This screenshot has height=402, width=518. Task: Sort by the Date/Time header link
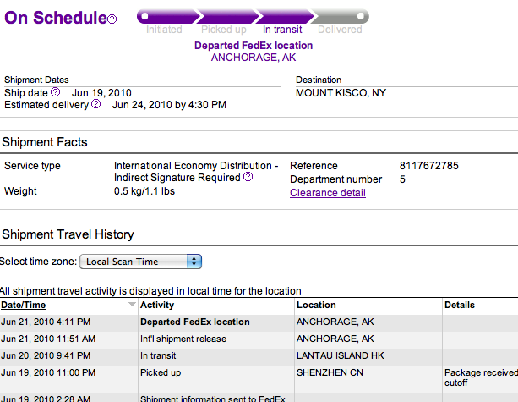[24, 305]
